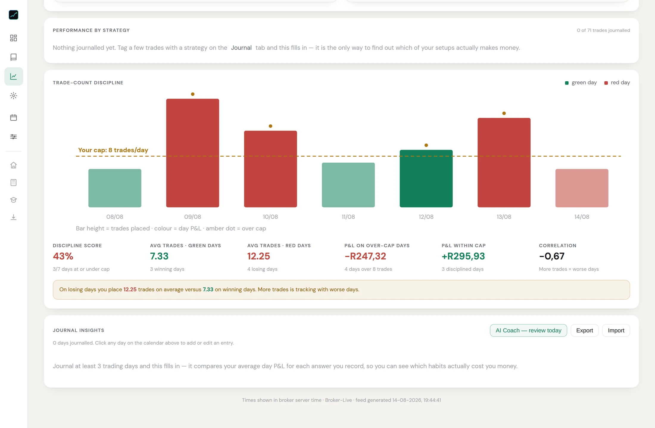The width and height of the screenshot is (655, 428).
Task: Select the analytics line-chart icon
Action: coord(13,77)
